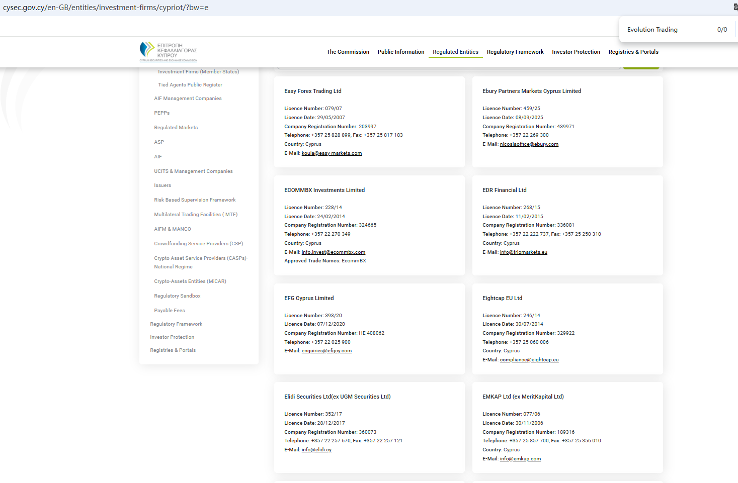Open Registries & Portals in the top navigation
The image size is (738, 483).
point(633,52)
